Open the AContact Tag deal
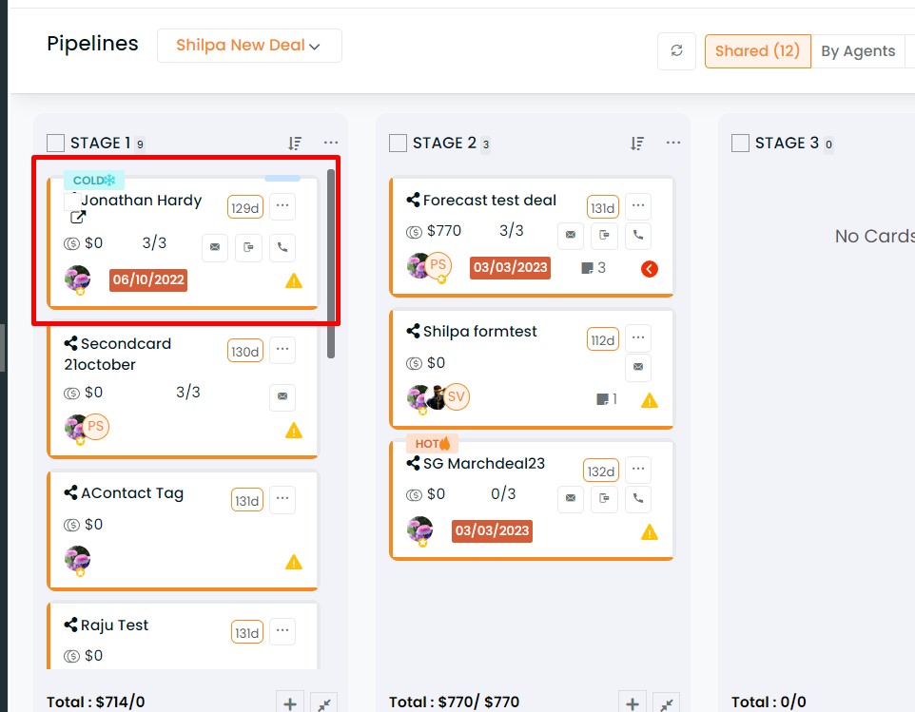915x712 pixels. pyautogui.click(x=132, y=493)
